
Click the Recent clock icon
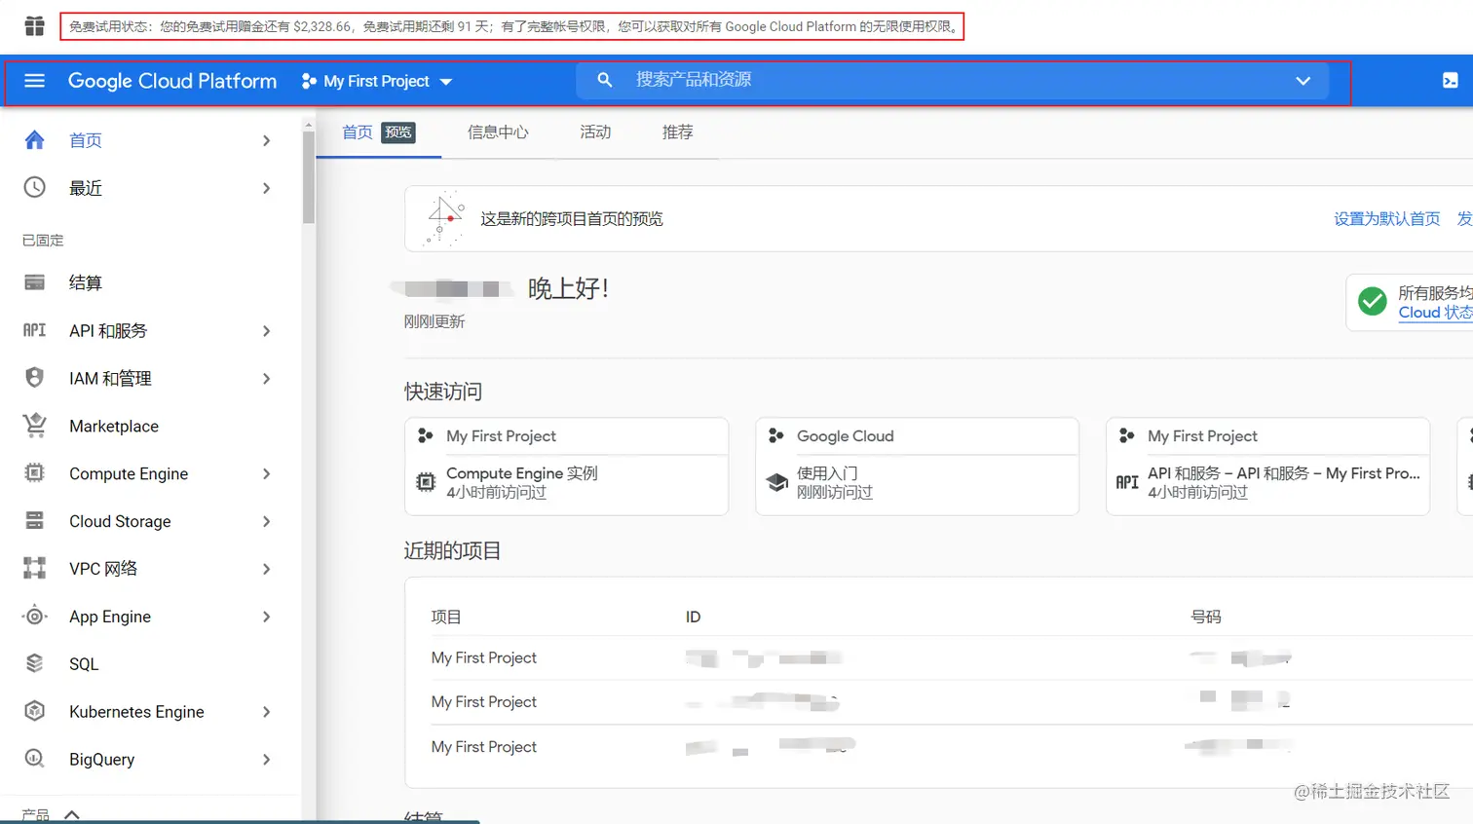coord(34,187)
